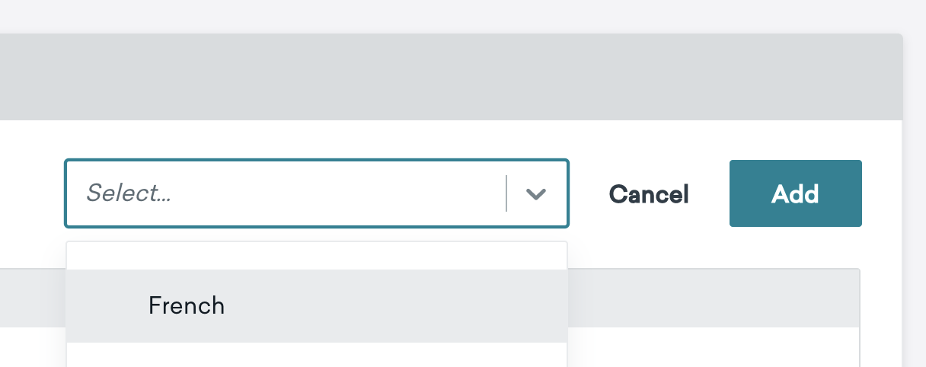Click inside the teal-bordered select box
The width and height of the screenshot is (926, 367).
point(317,193)
